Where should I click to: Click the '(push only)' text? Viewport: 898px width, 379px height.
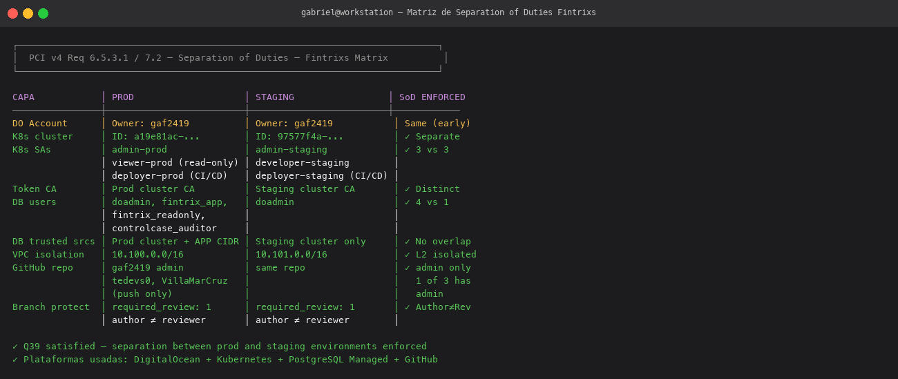coord(142,294)
